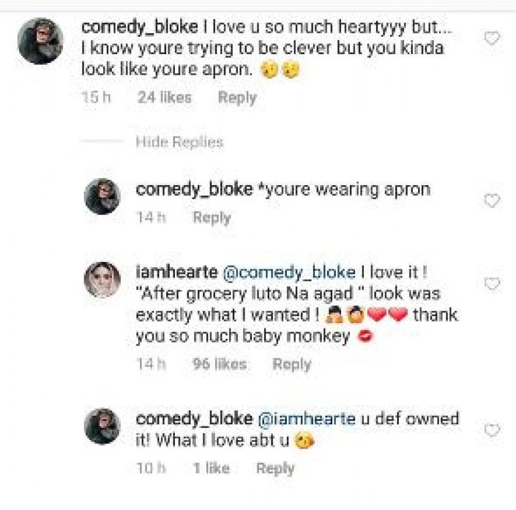Open comedy_bloke avatar on the last reply
This screenshot has width=516, height=510.
point(102,426)
